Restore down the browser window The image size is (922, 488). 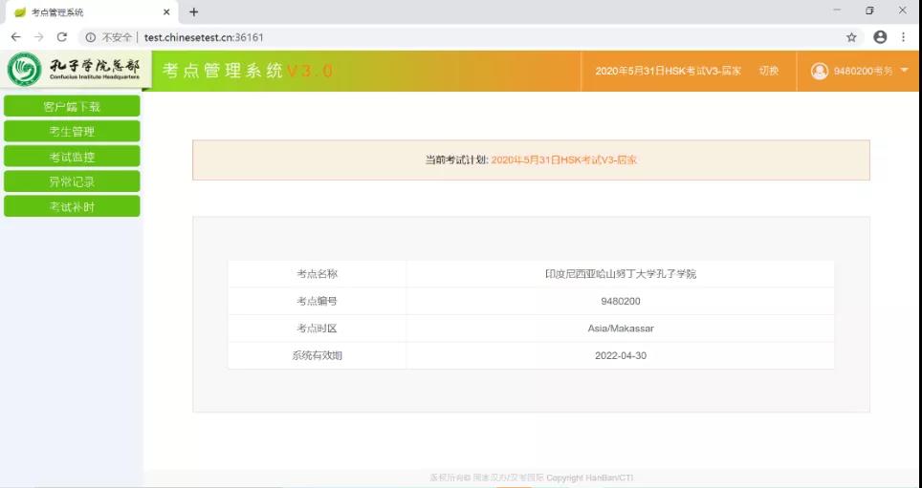[869, 11]
